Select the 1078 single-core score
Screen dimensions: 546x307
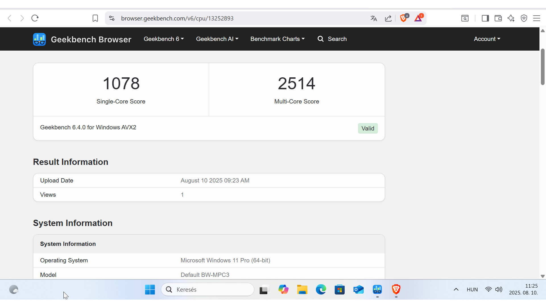(x=121, y=84)
